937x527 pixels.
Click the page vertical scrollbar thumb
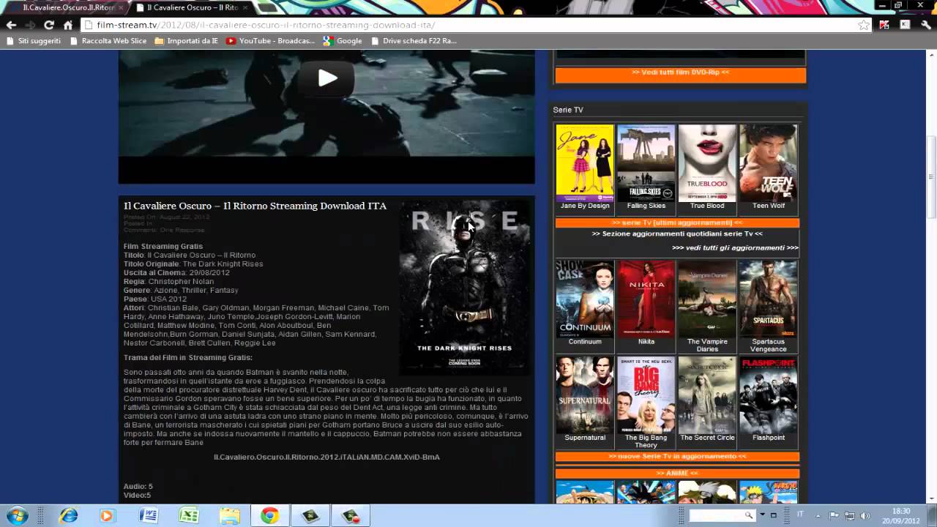click(931, 176)
